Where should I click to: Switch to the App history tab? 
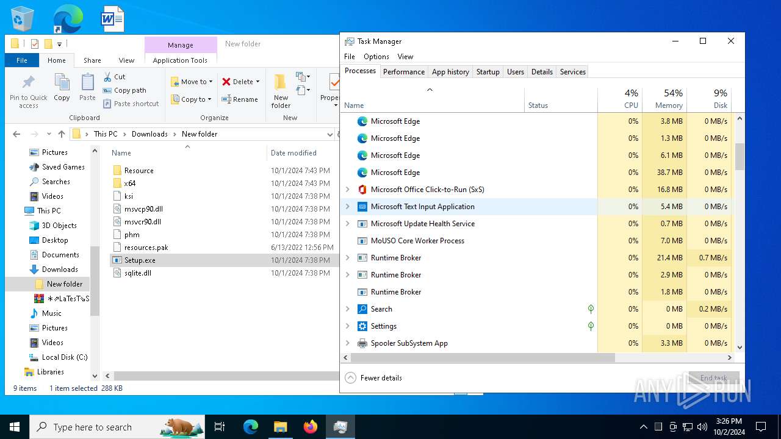450,72
